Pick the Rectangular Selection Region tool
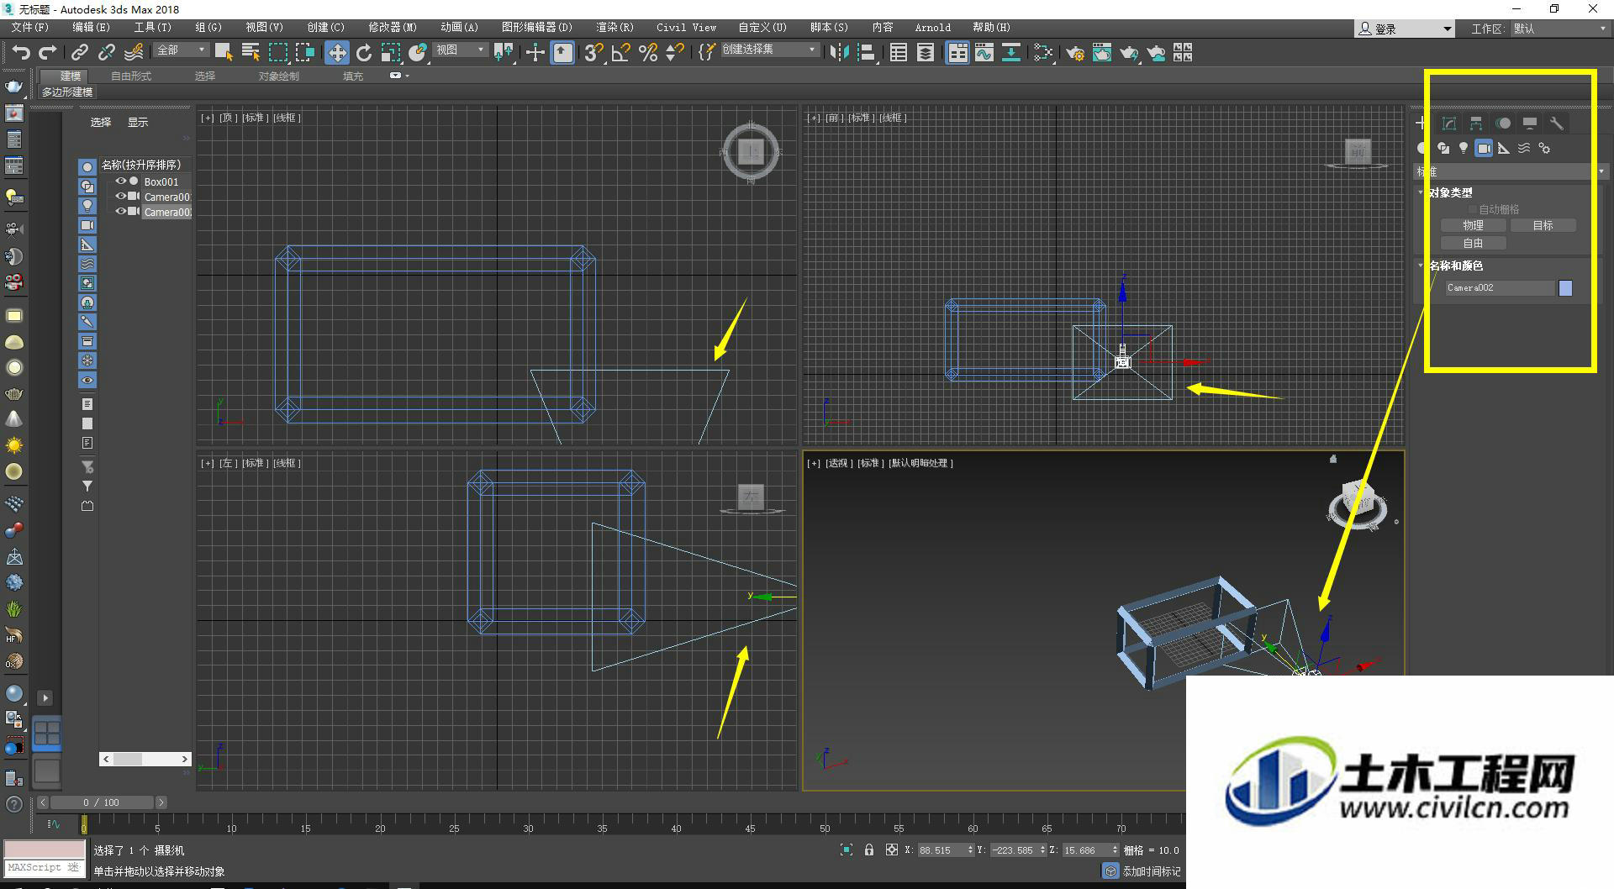Image resolution: width=1614 pixels, height=889 pixels. pos(277,52)
